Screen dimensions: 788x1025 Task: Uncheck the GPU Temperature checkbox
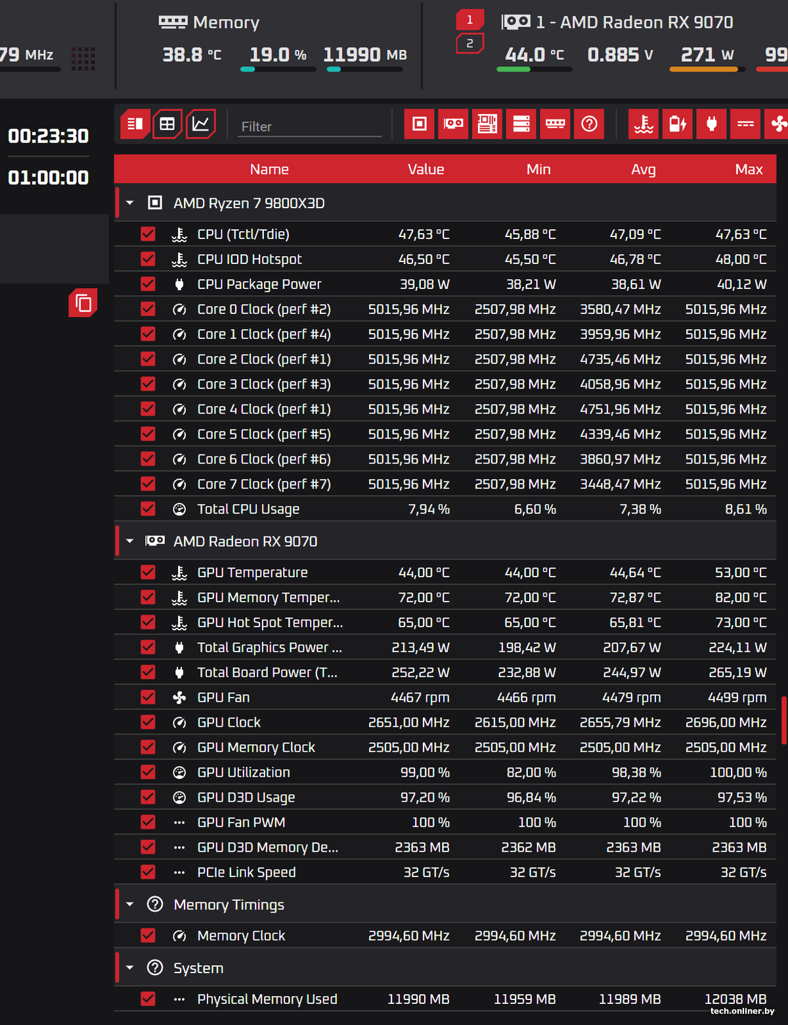148,572
